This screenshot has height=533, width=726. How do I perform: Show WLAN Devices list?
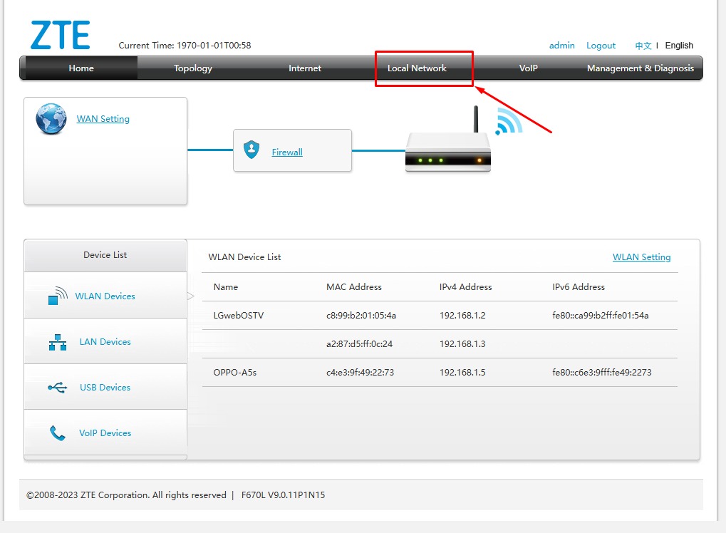[x=105, y=296]
